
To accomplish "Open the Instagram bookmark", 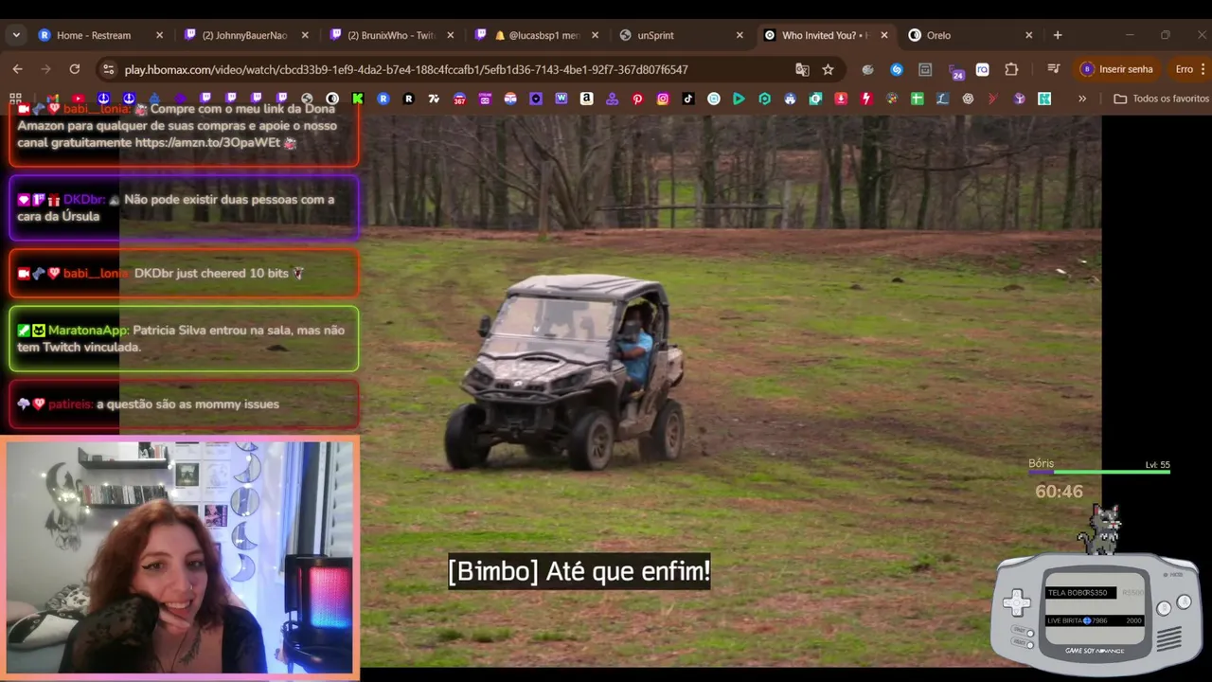I will coord(663,99).
